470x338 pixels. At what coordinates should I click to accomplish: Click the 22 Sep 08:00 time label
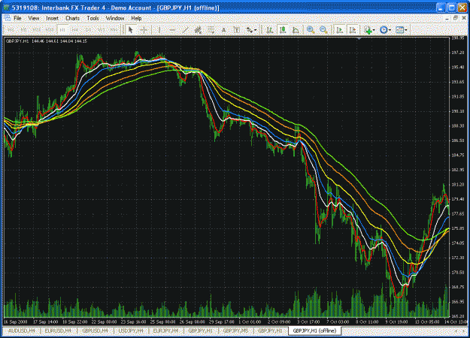pyautogui.click(x=104, y=321)
